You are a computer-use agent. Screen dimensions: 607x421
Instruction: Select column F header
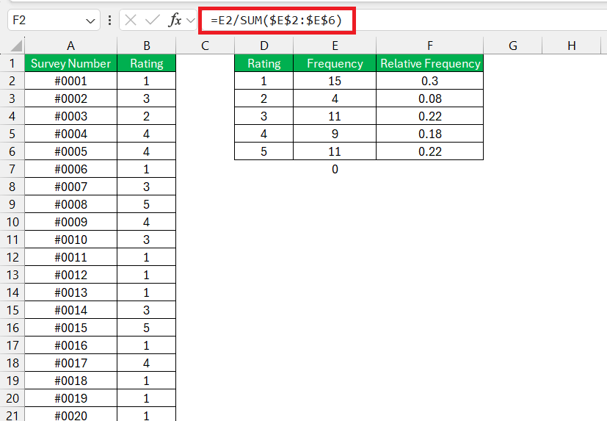point(429,46)
